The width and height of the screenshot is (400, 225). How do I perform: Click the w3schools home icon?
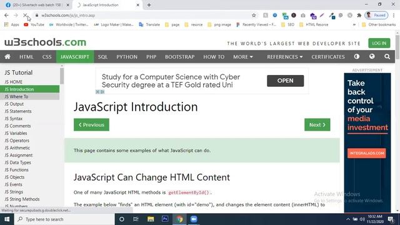tap(7, 57)
